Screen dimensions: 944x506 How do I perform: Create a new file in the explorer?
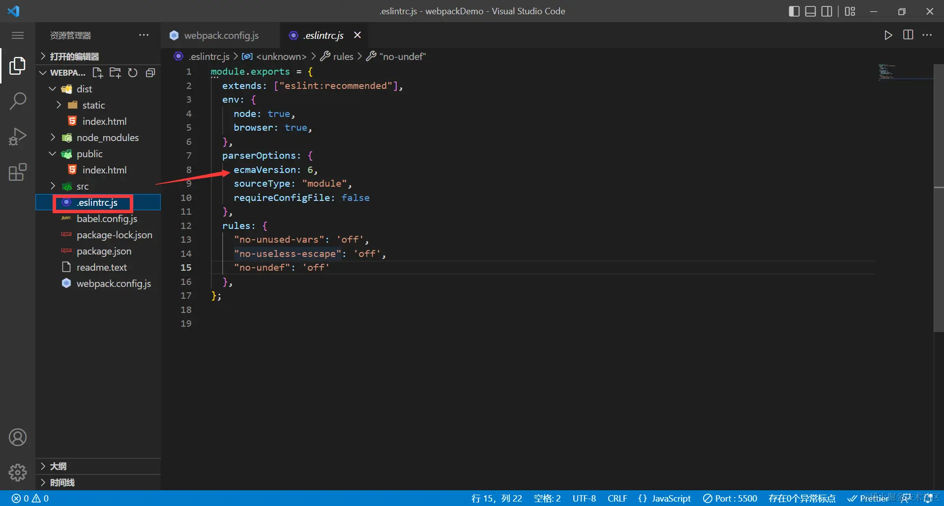[x=98, y=73]
